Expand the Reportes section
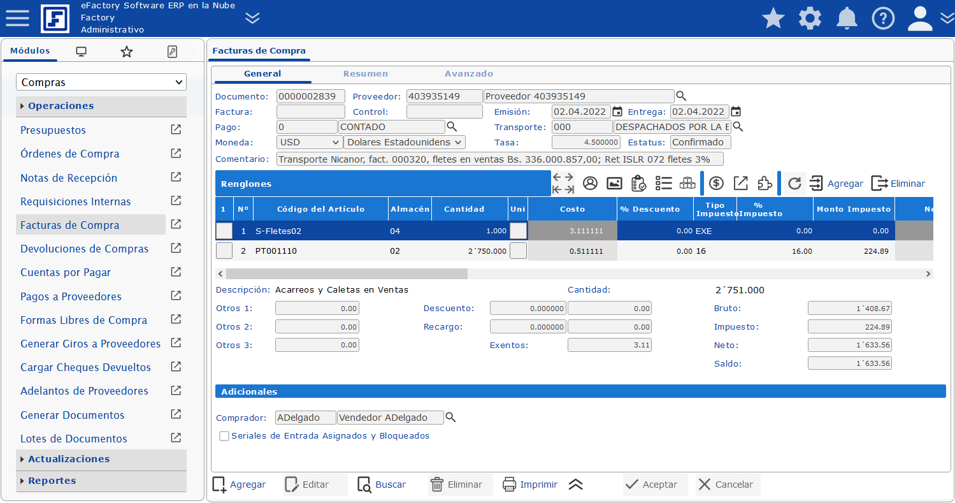 (x=101, y=481)
